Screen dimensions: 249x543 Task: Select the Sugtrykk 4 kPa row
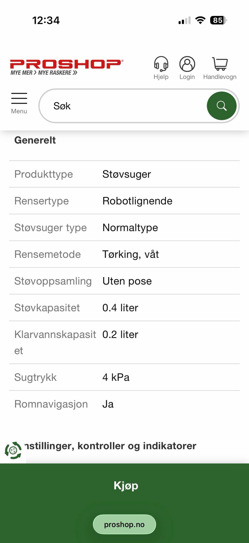pyautogui.click(x=125, y=377)
